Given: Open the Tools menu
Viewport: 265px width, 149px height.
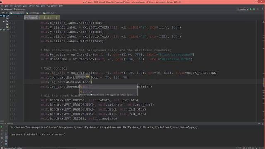Looking at the screenshot, I should pyautogui.click(x=43, y=6).
